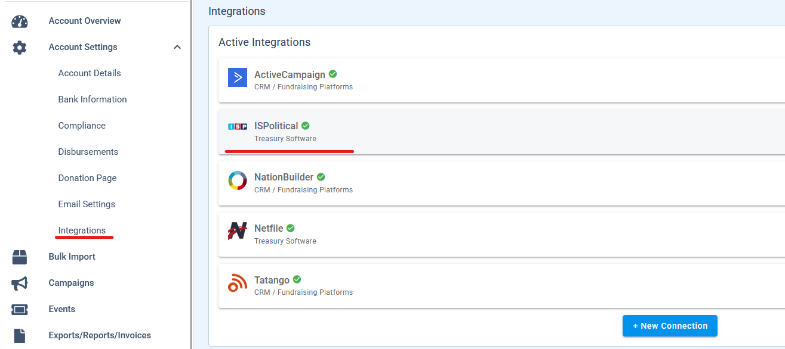Click 'Treasury Software' under Netfile
785x349 pixels.
[x=285, y=241]
